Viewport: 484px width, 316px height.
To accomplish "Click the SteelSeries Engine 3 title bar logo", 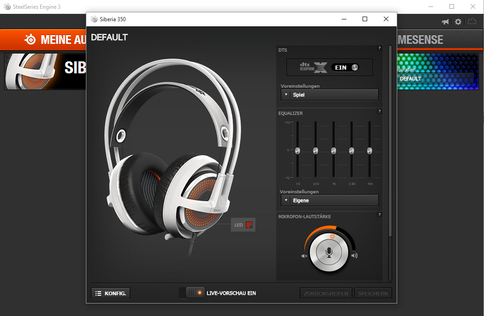I will pos(7,6).
